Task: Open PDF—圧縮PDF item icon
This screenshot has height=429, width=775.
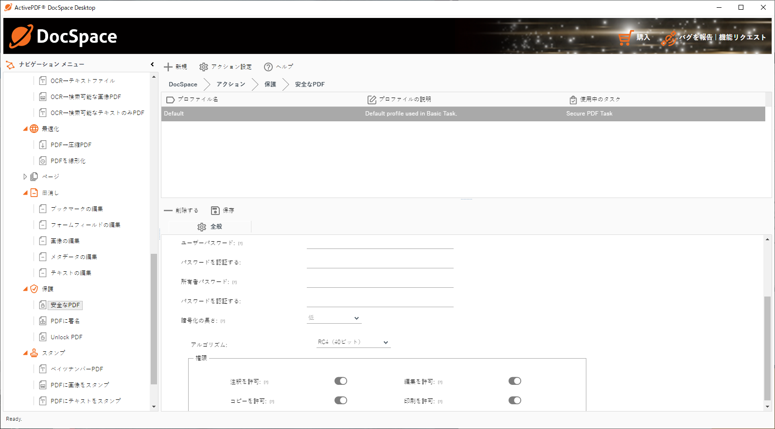Action: [x=43, y=145]
